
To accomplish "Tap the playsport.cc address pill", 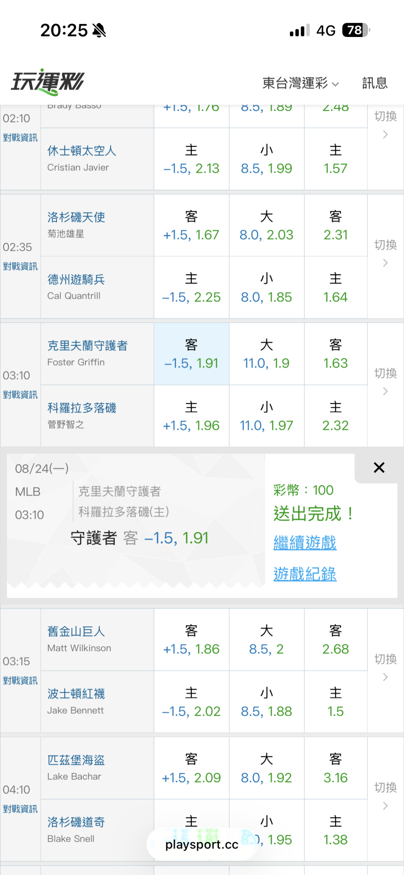I will (202, 844).
